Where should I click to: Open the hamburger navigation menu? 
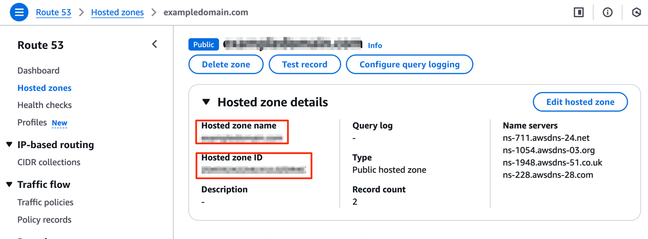[x=19, y=12]
